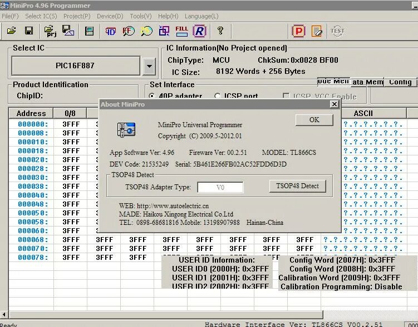This screenshot has width=418, height=327.
Task: Click the 0/8 column header
Action: (x=70, y=113)
